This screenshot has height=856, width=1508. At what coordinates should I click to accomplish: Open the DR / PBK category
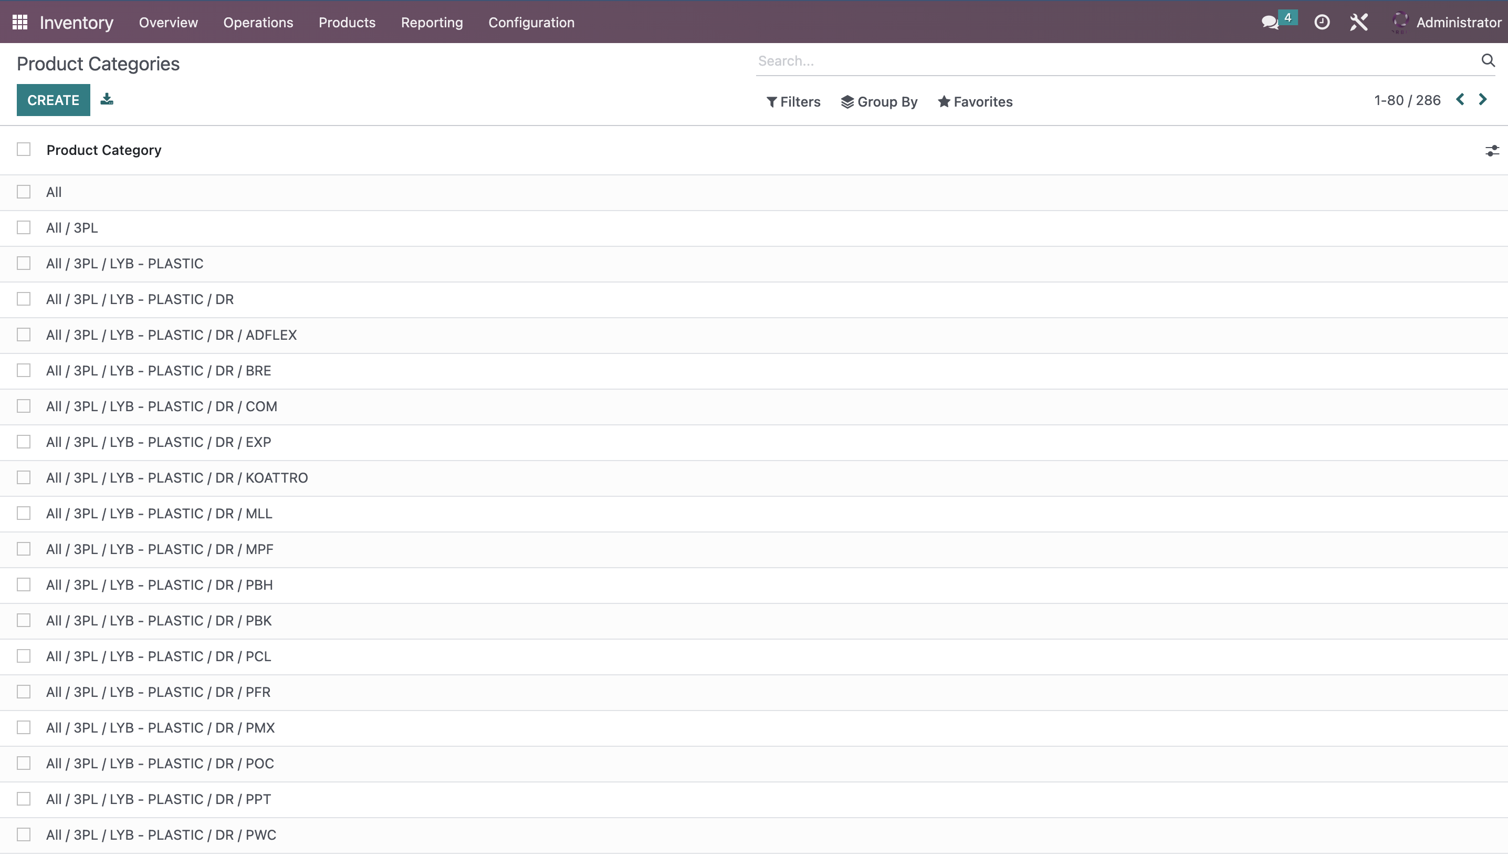pos(159,621)
